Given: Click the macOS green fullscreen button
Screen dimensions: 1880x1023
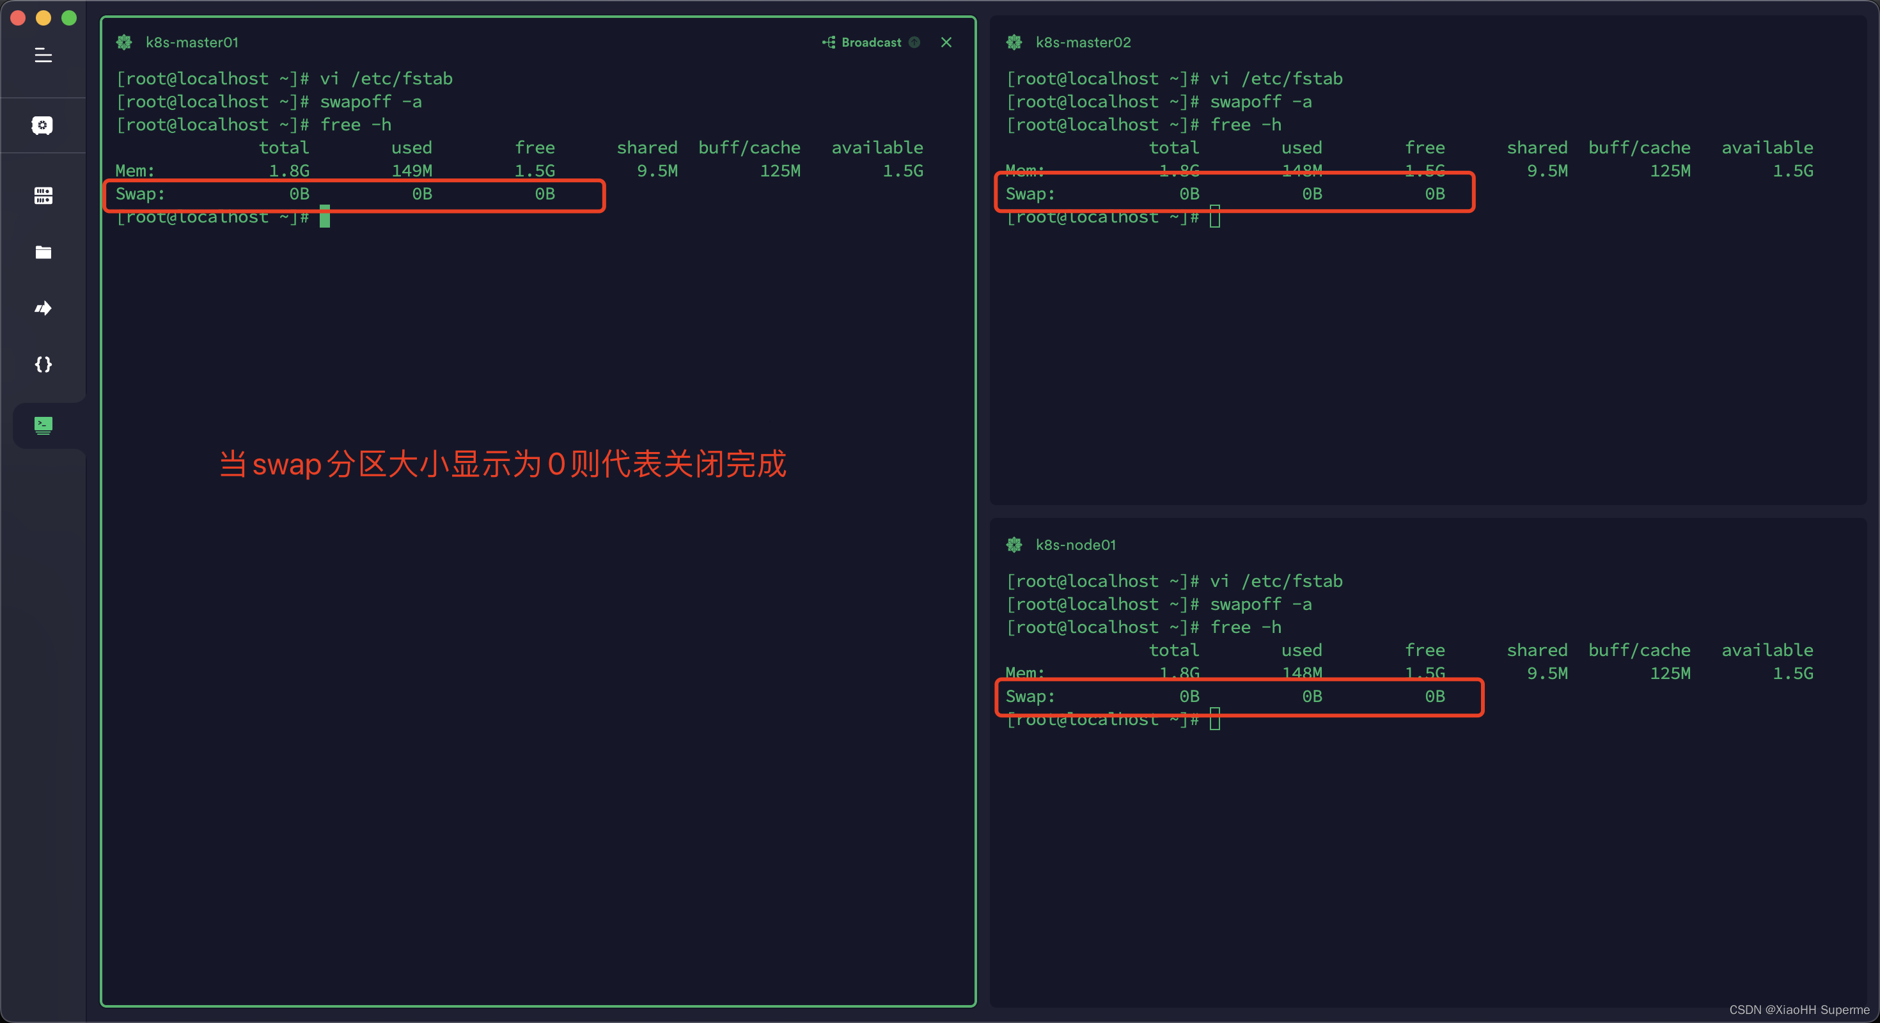Looking at the screenshot, I should click(69, 17).
